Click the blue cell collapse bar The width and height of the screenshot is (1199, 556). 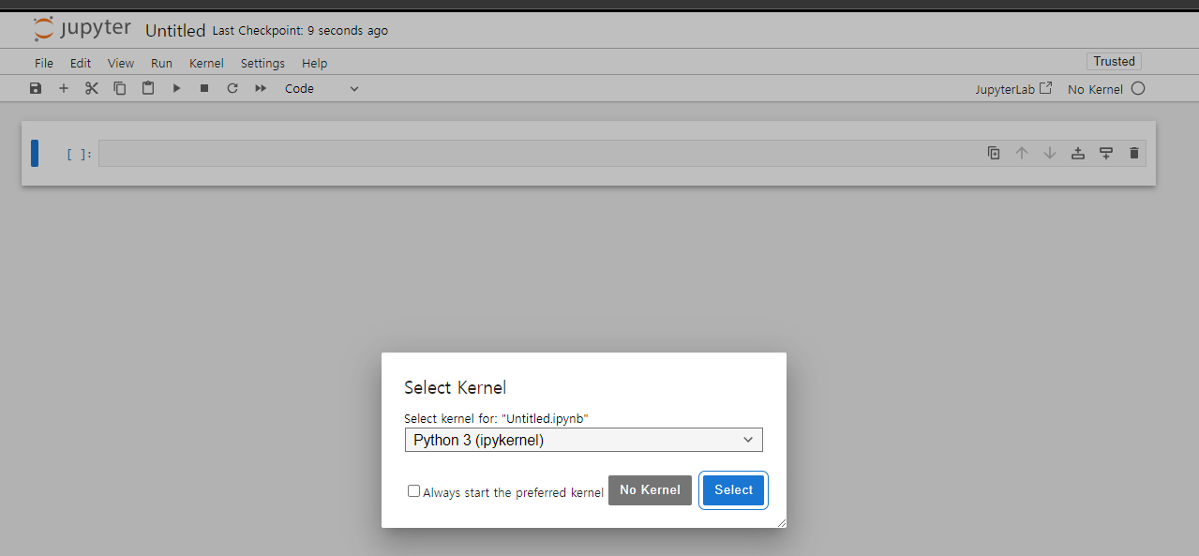point(35,153)
